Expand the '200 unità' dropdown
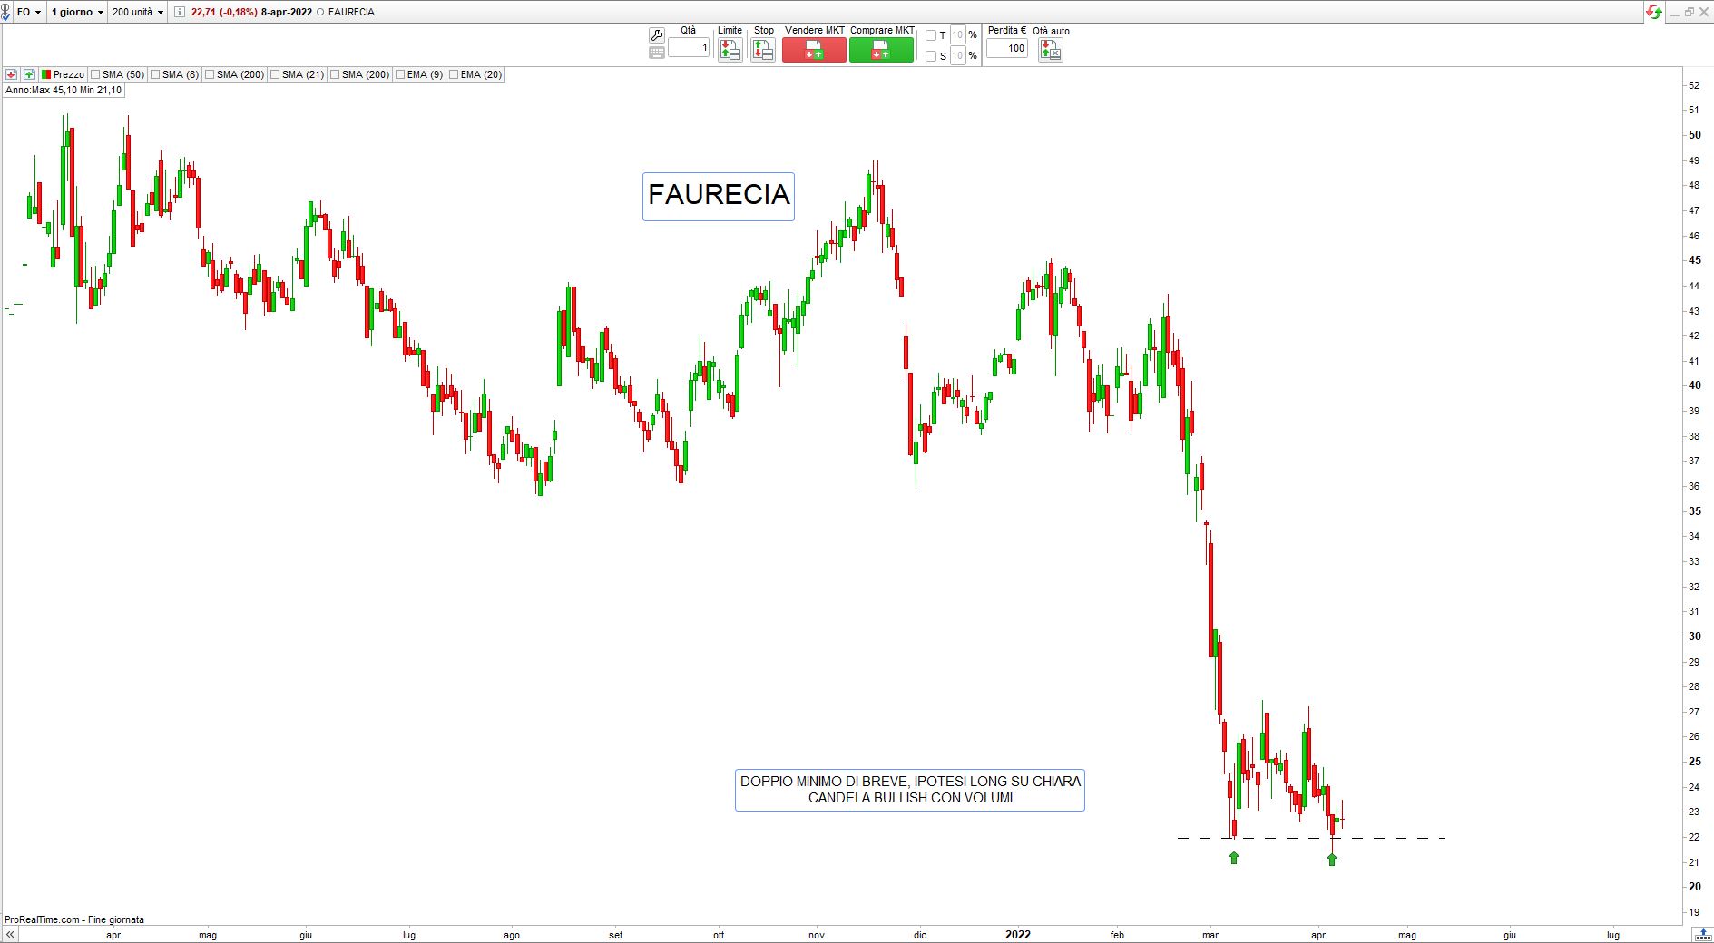 (138, 12)
